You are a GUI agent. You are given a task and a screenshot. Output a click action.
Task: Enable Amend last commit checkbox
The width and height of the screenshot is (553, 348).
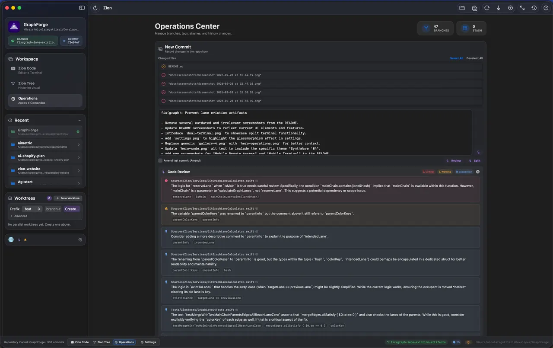[160, 160]
